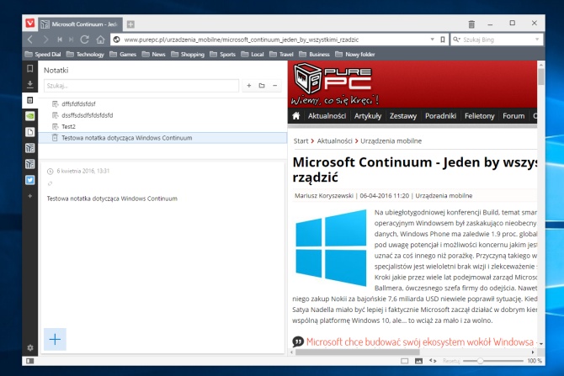The image size is (564, 376).
Task: Delete the selected note with minus
Action: click(x=274, y=86)
